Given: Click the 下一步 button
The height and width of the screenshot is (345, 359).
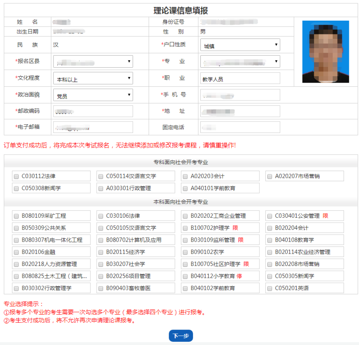Looking at the screenshot, I should pos(181,336).
